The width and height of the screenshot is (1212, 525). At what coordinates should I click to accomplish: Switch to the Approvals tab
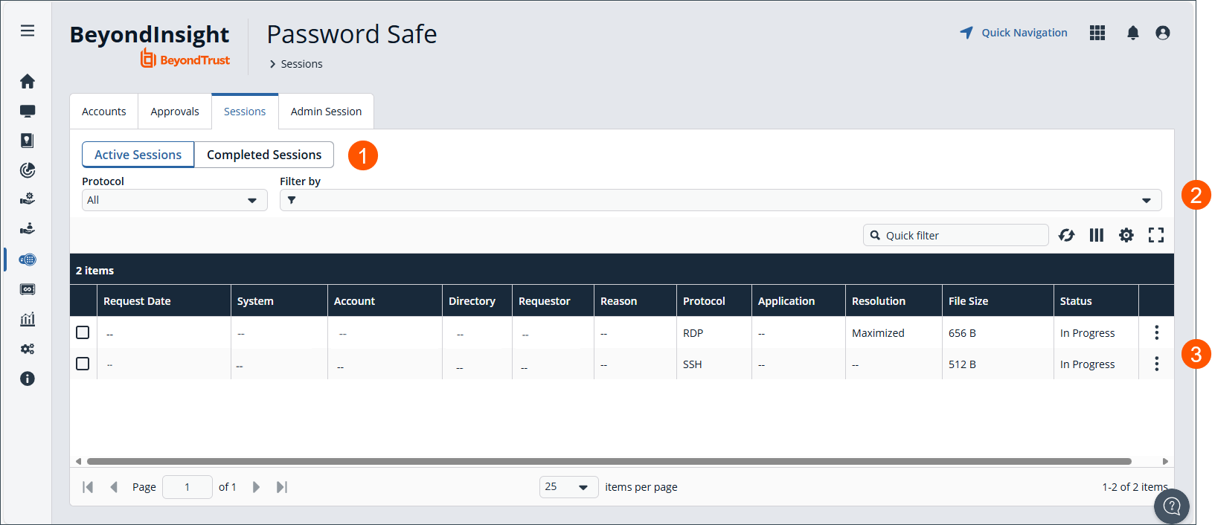tap(175, 112)
